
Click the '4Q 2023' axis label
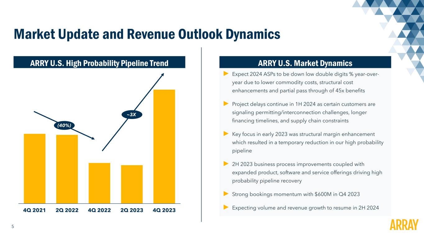[x=164, y=210]
